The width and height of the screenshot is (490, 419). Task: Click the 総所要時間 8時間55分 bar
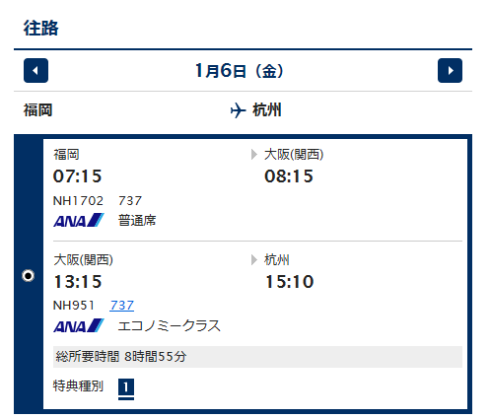[257, 357]
